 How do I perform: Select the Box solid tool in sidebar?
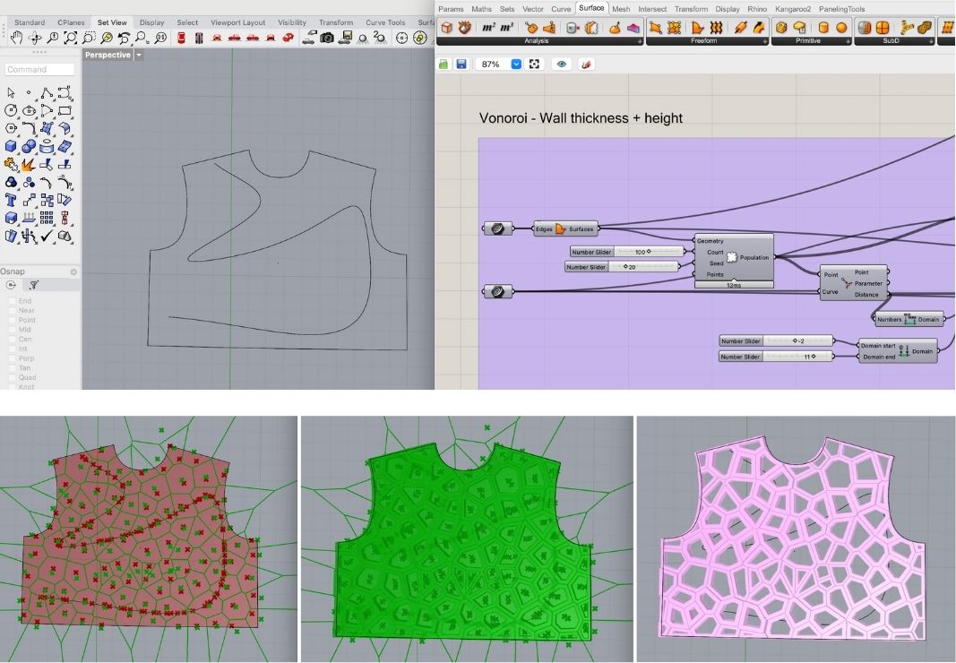pyautogui.click(x=11, y=146)
